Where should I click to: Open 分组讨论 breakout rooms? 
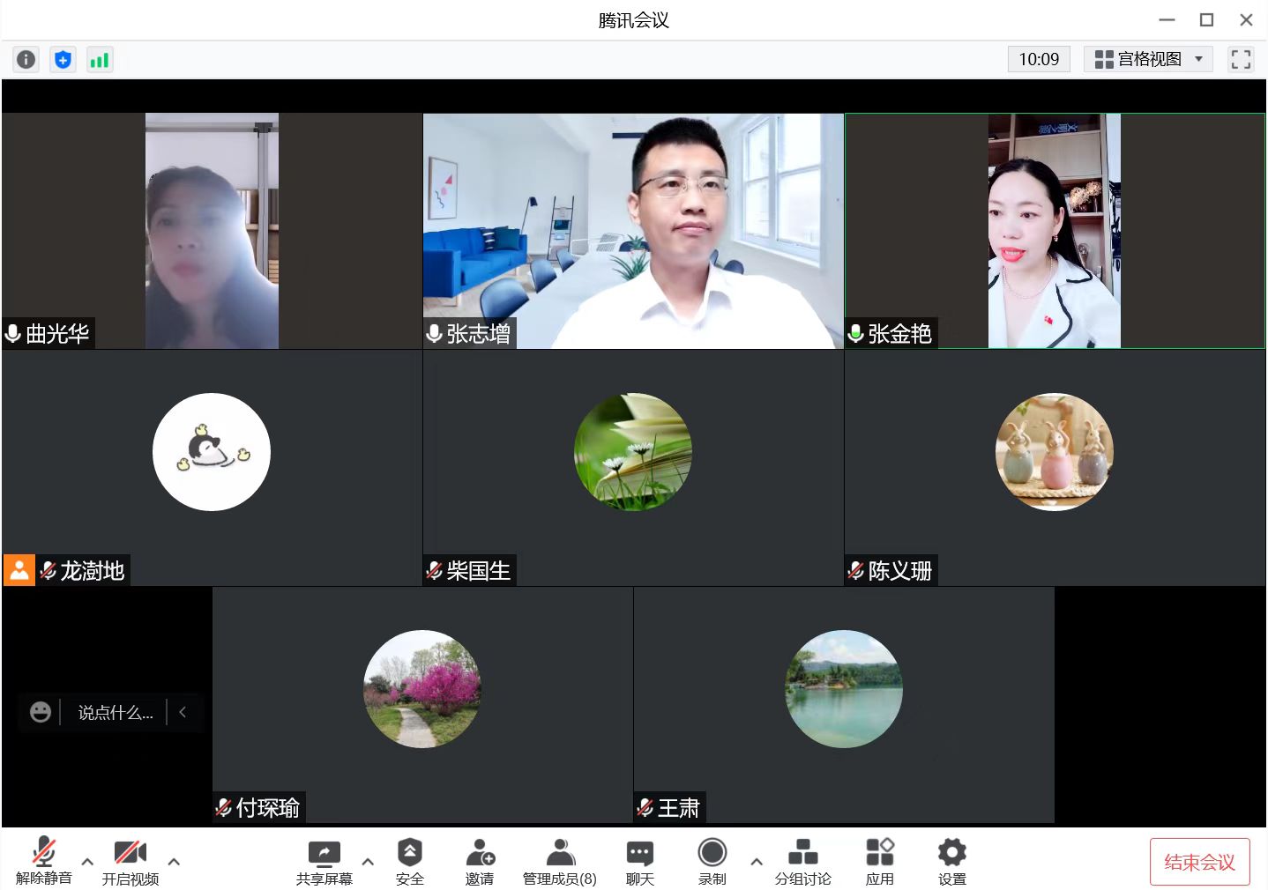click(802, 862)
